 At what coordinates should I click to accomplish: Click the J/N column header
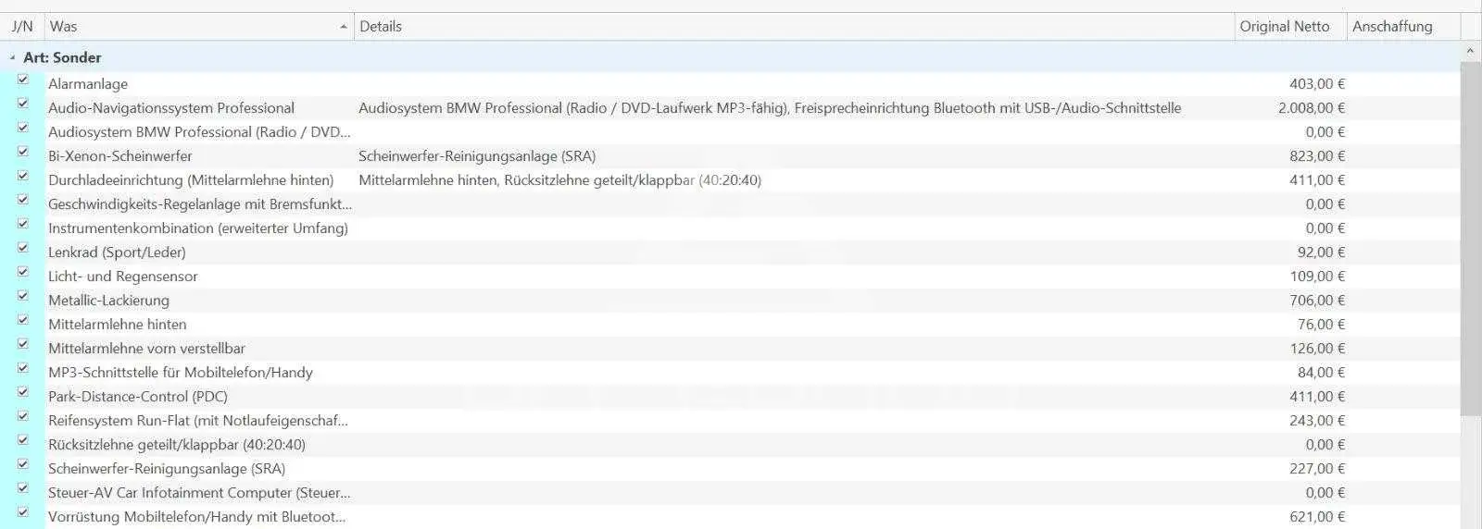[x=22, y=27]
